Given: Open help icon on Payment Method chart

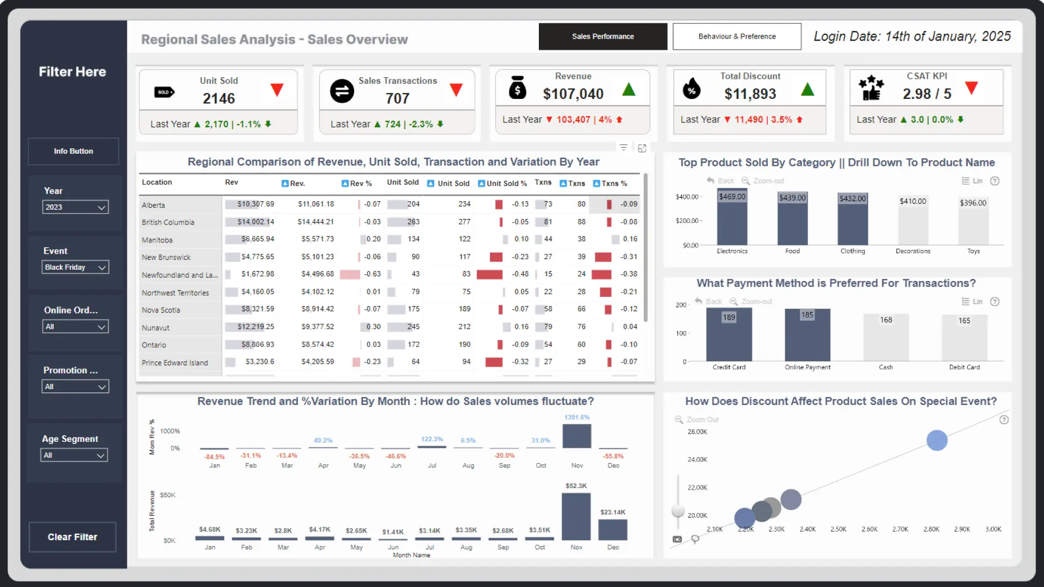Looking at the screenshot, I should (995, 302).
